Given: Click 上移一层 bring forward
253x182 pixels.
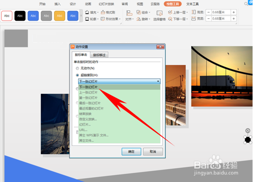Looking at the screenshot, I should [178, 12].
